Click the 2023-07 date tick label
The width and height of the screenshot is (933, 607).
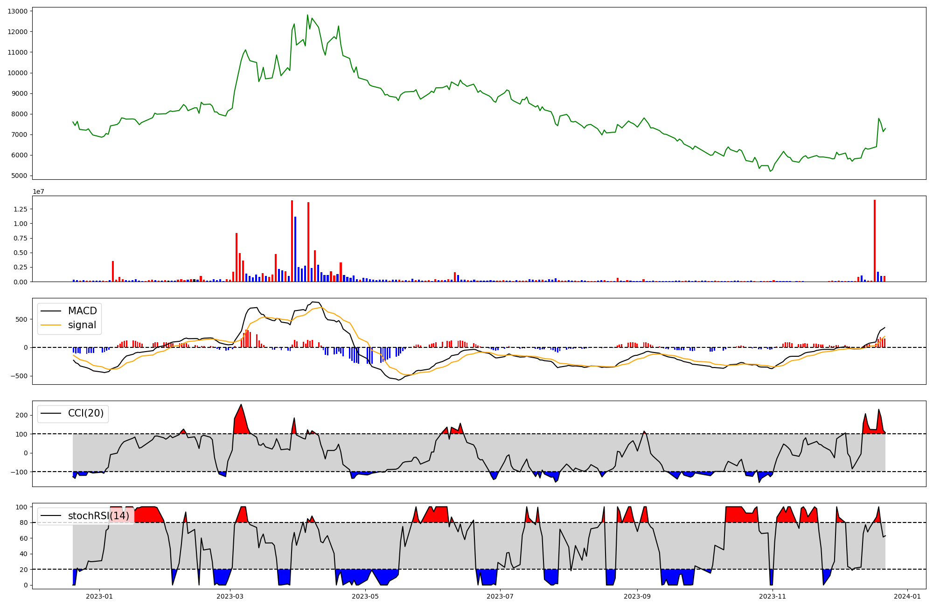pos(501,596)
